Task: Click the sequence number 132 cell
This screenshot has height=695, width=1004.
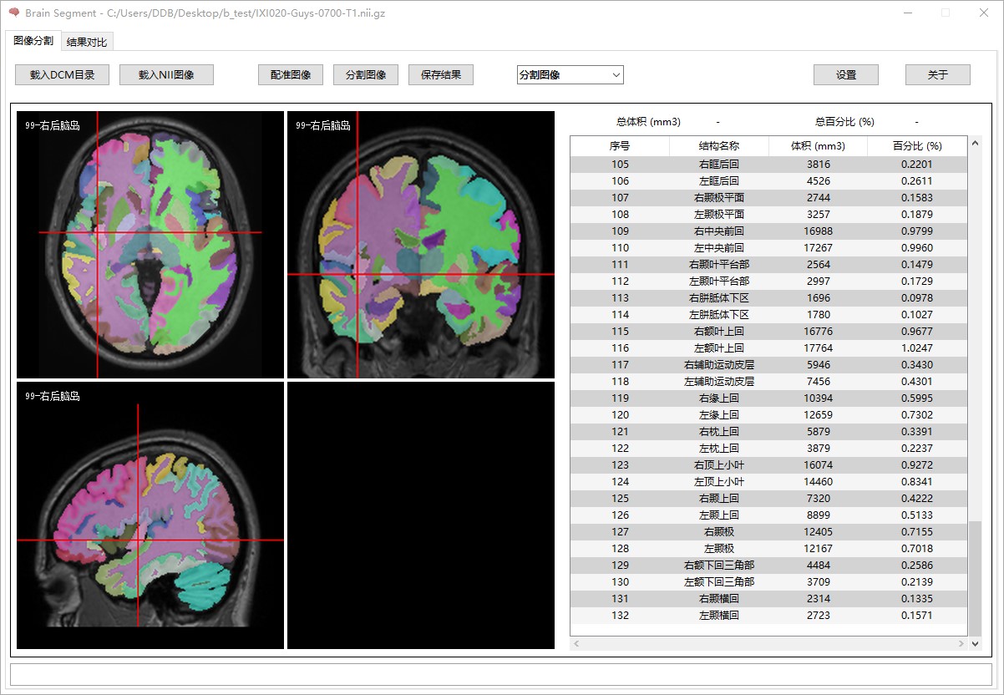Action: tap(620, 616)
